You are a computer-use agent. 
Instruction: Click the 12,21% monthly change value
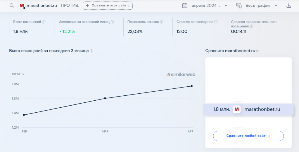pos(69,32)
